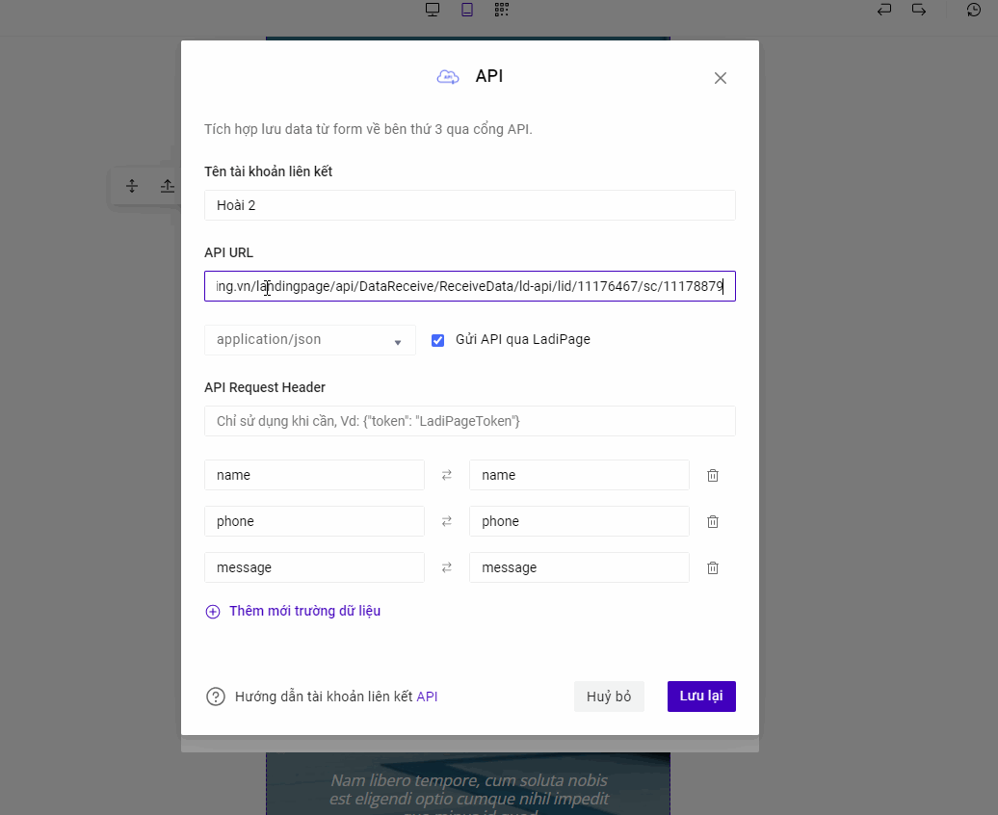Delete the name field mapping row
This screenshot has height=815, width=998.
coord(713,475)
